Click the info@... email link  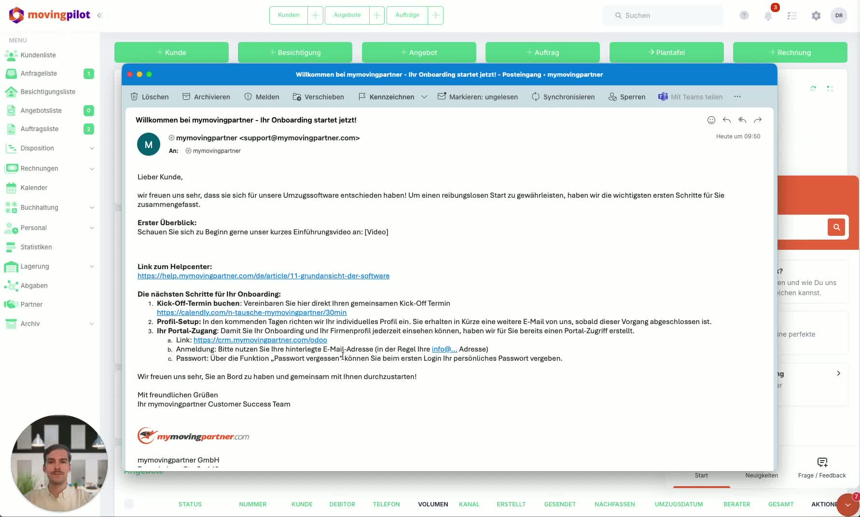(444, 349)
